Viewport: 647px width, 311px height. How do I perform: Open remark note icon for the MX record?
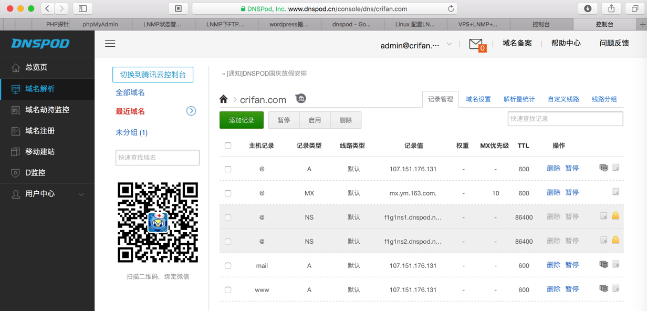(x=616, y=192)
